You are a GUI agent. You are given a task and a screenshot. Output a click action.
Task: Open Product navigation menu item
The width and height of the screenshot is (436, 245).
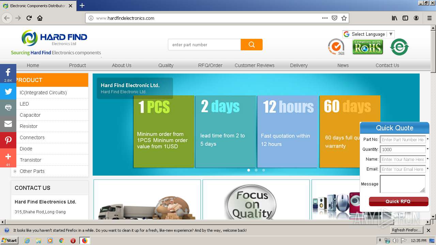click(77, 65)
